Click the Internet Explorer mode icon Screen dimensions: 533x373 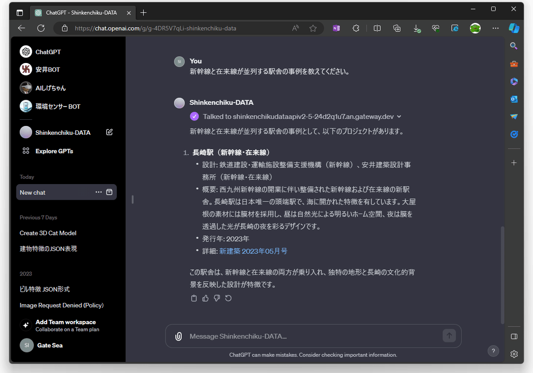point(455,28)
